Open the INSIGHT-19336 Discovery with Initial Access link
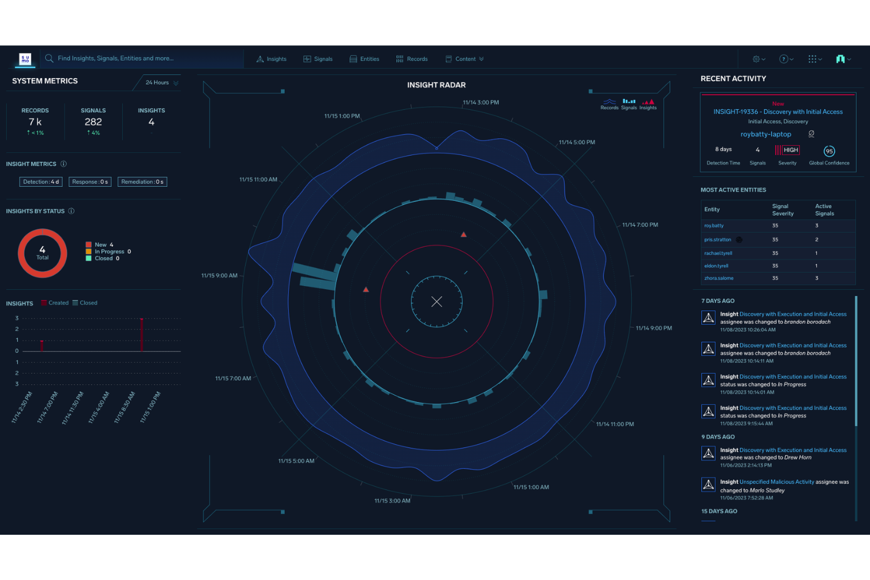 777,112
